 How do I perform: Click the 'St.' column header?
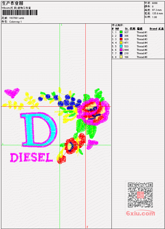pos(127,29)
